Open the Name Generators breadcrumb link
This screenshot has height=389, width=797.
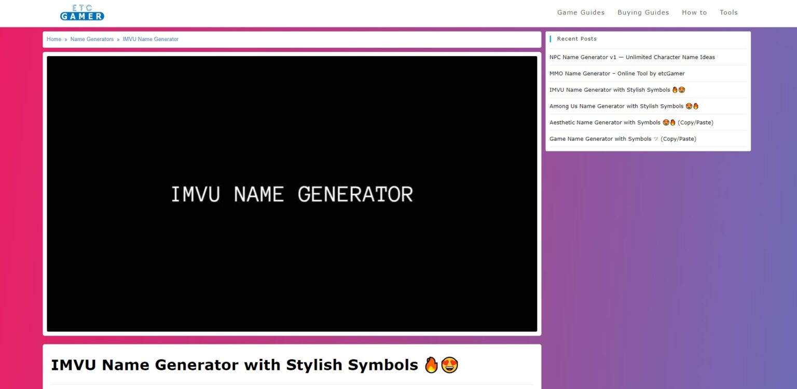[x=92, y=39]
